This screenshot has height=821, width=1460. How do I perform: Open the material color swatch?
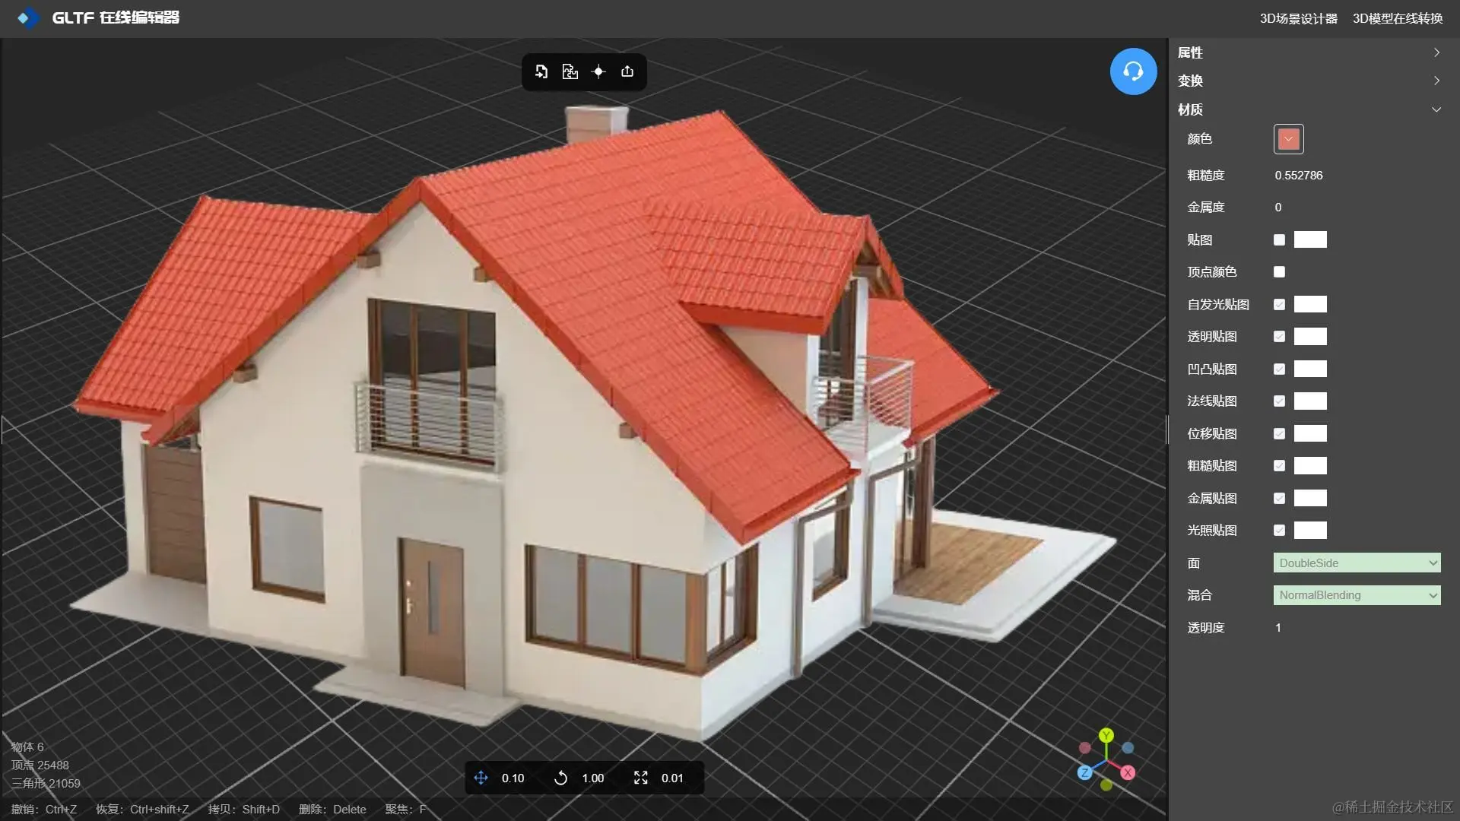[1288, 139]
